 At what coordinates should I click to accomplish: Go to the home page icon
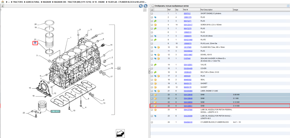pyautogui.click(x=3, y=2)
